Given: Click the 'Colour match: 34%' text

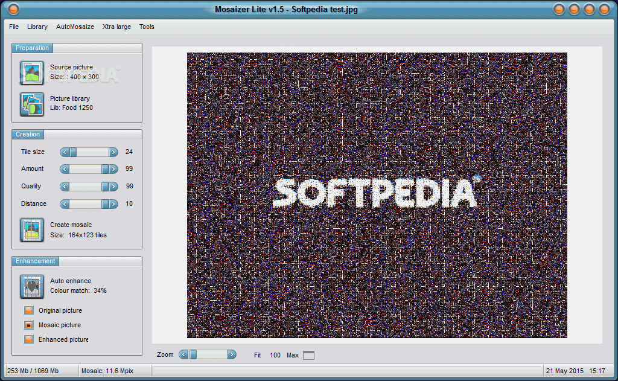Looking at the screenshot, I should (x=78, y=290).
